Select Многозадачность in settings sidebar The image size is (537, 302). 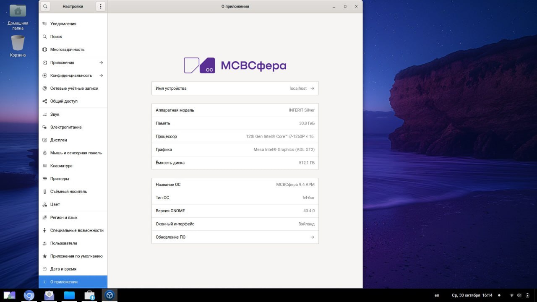(x=73, y=49)
